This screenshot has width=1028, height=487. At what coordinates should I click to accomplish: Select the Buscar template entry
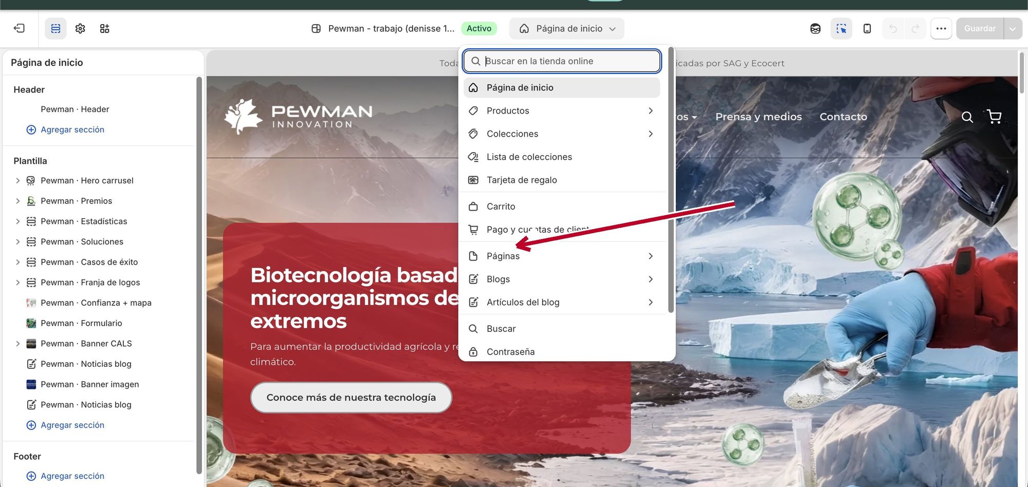562,328
